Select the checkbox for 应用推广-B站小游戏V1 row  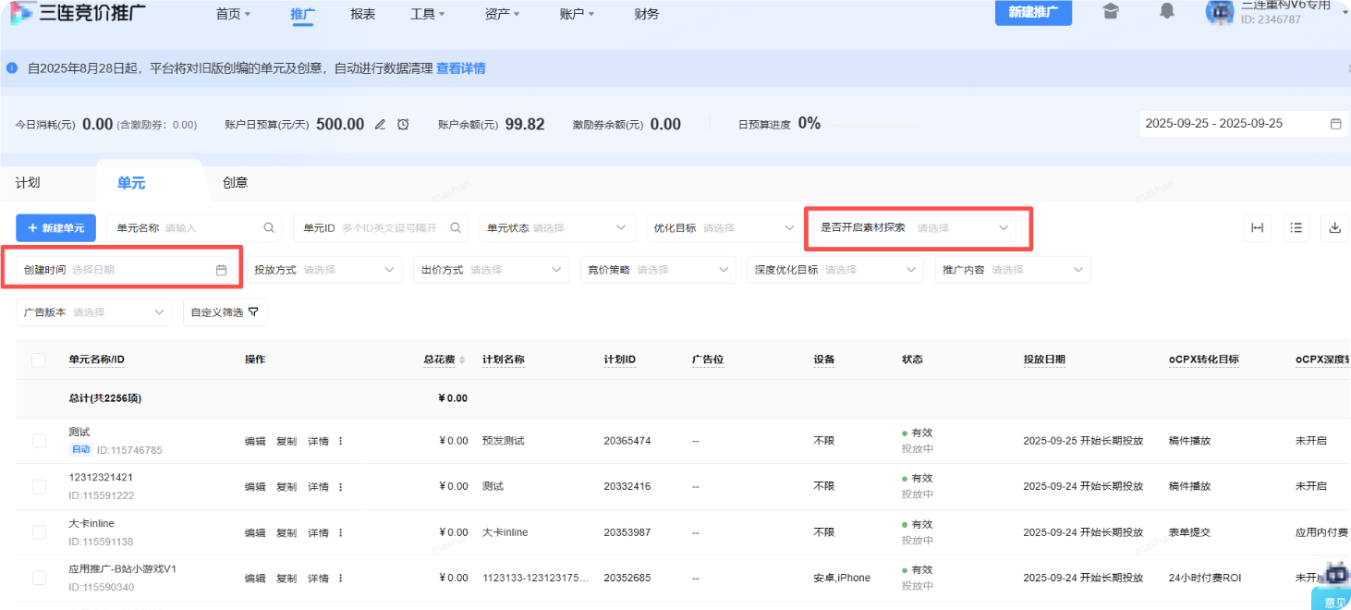point(39,578)
